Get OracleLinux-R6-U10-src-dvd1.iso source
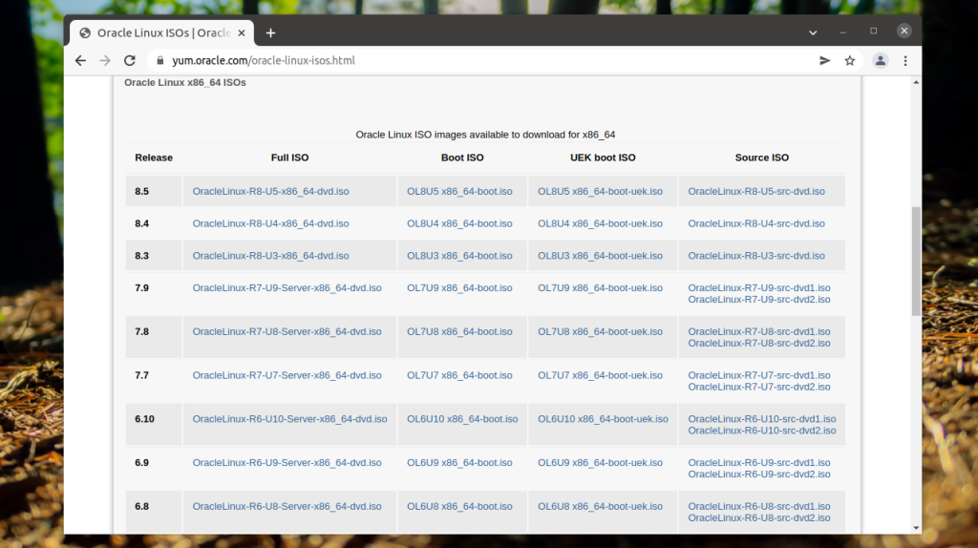This screenshot has width=978, height=548. tap(761, 419)
